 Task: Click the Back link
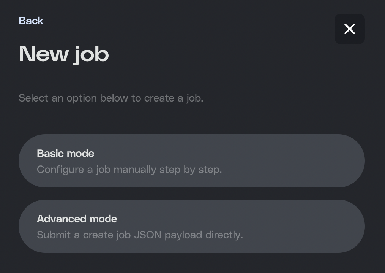coord(31,21)
